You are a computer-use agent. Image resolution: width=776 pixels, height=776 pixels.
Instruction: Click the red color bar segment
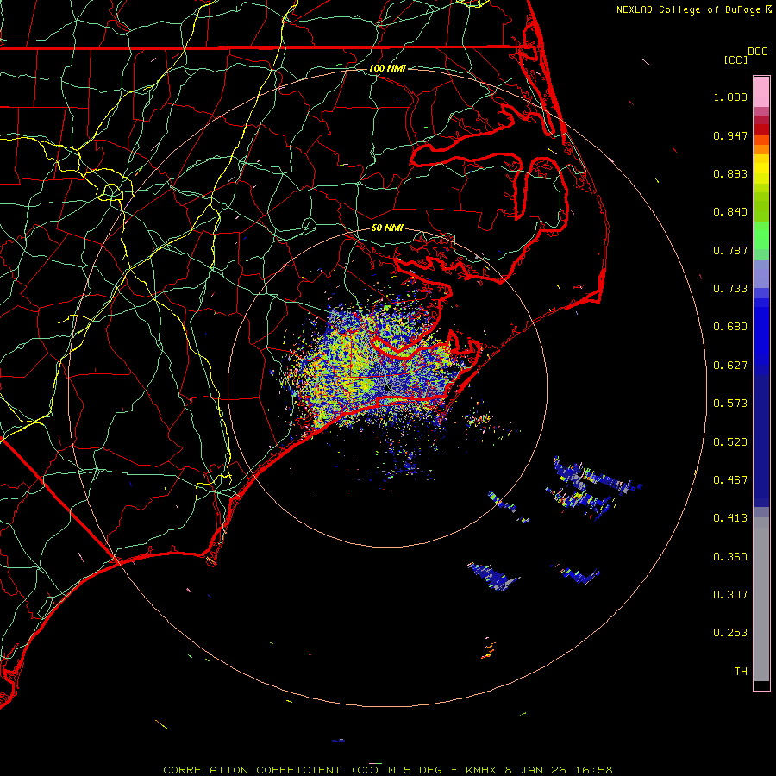click(761, 129)
